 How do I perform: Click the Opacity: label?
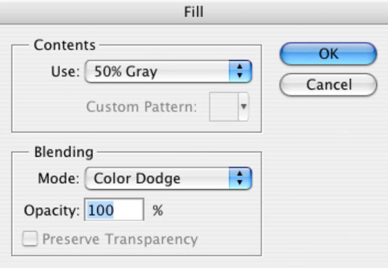tap(51, 211)
